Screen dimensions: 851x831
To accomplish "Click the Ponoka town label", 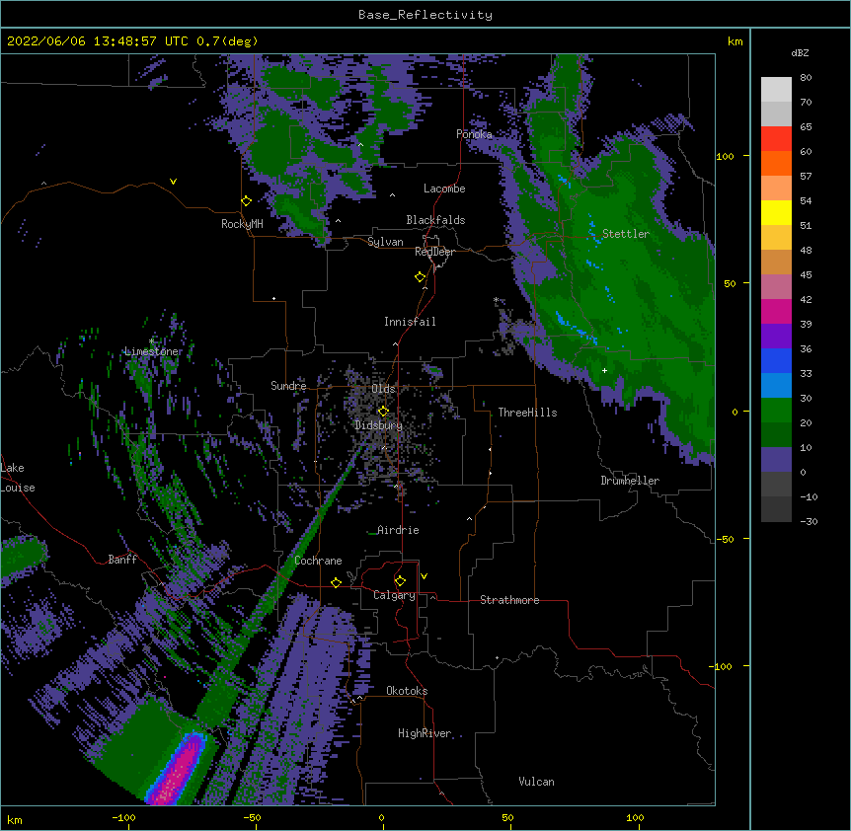I will point(474,134).
